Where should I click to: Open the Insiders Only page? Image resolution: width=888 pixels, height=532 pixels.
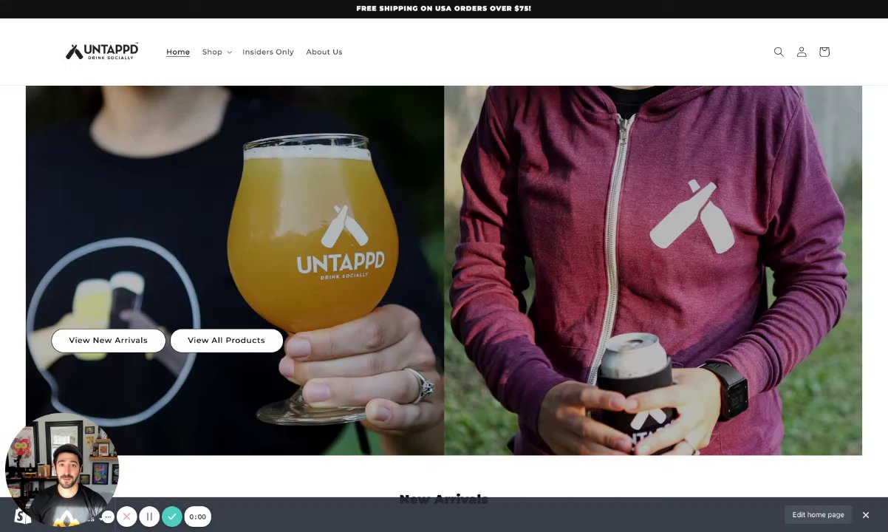(x=268, y=52)
